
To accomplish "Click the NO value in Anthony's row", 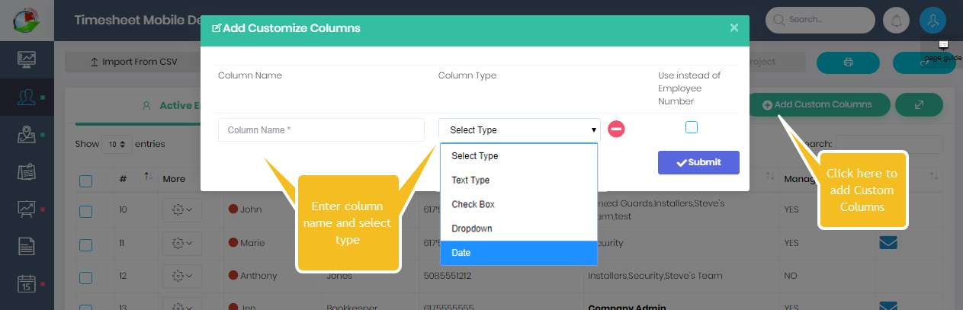I will (791, 276).
